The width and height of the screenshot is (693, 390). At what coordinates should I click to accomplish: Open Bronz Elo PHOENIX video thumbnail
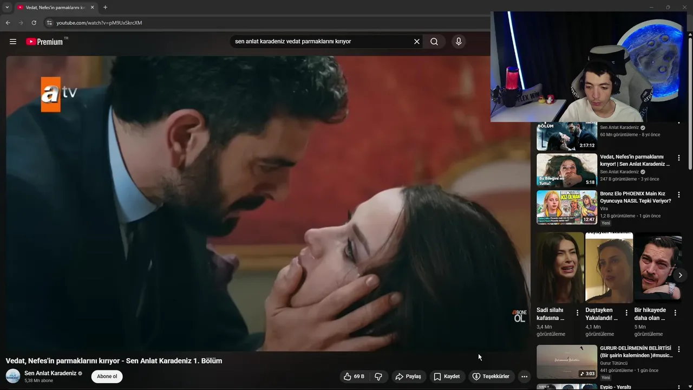(x=567, y=207)
